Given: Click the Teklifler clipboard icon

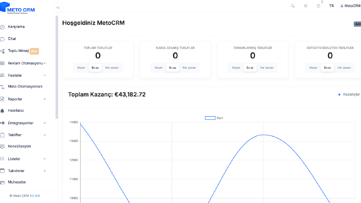Looking at the screenshot, I should pos(2,135).
